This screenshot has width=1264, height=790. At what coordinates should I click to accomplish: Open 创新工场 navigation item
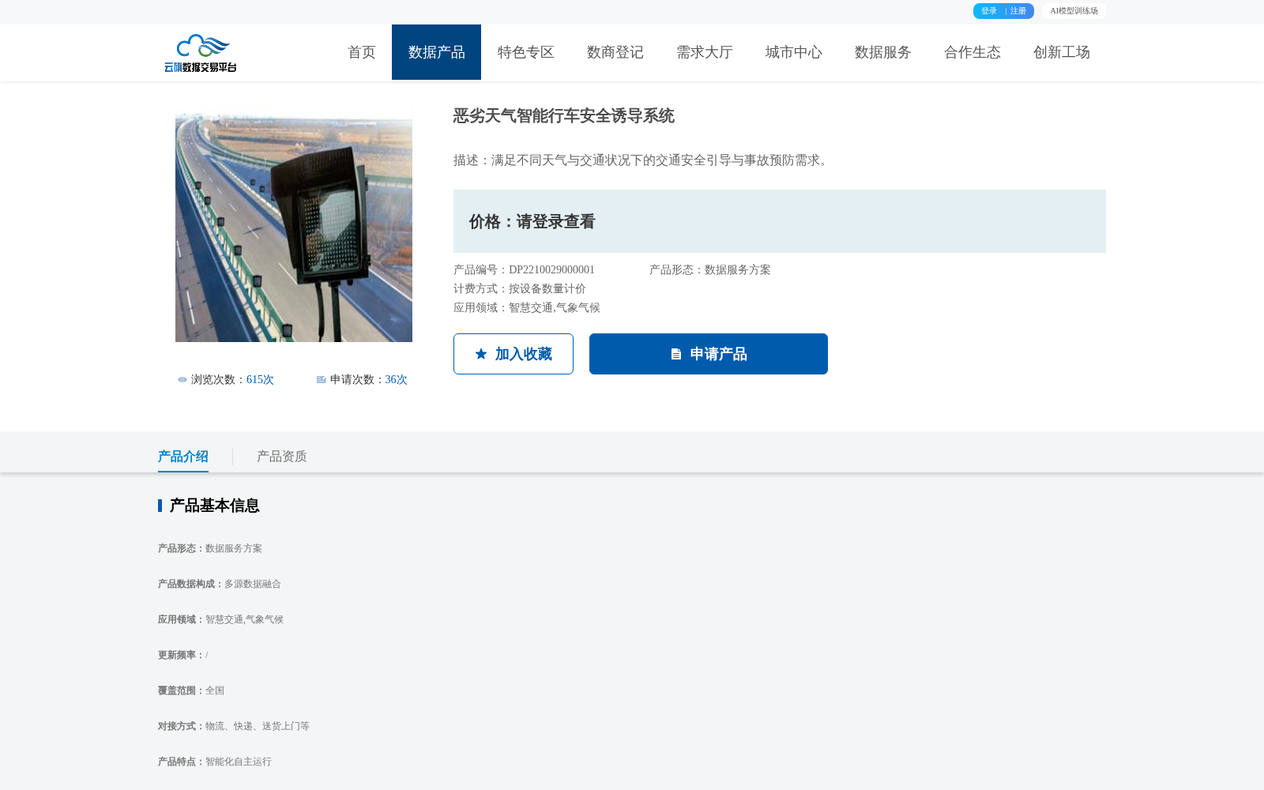(1062, 52)
